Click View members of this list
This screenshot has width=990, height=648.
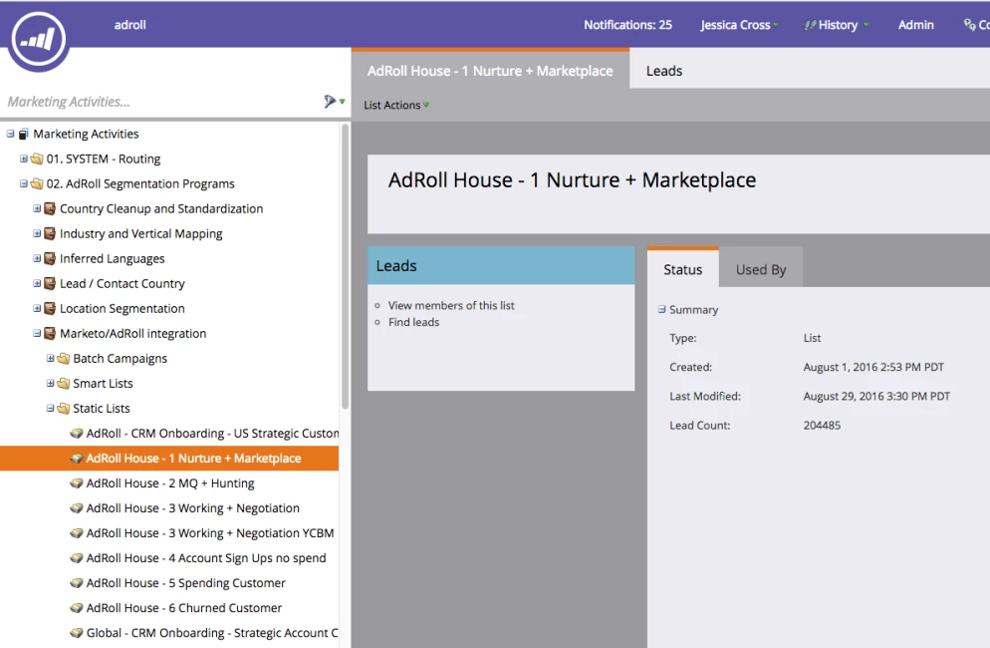(x=451, y=305)
